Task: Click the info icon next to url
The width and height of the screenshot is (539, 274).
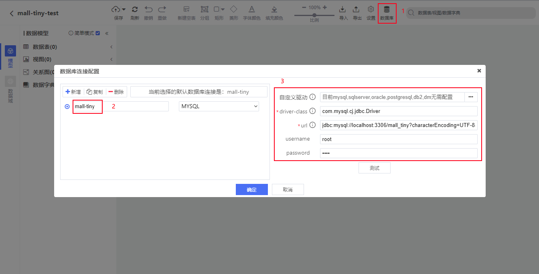Action: click(312, 125)
